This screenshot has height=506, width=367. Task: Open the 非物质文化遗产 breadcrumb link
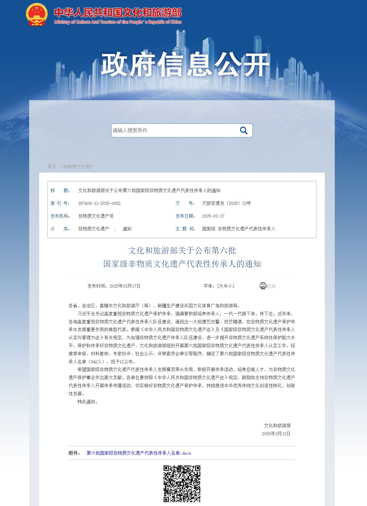tap(78, 167)
